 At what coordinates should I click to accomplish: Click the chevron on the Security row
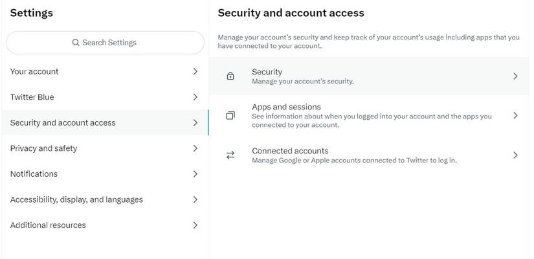[x=515, y=76]
